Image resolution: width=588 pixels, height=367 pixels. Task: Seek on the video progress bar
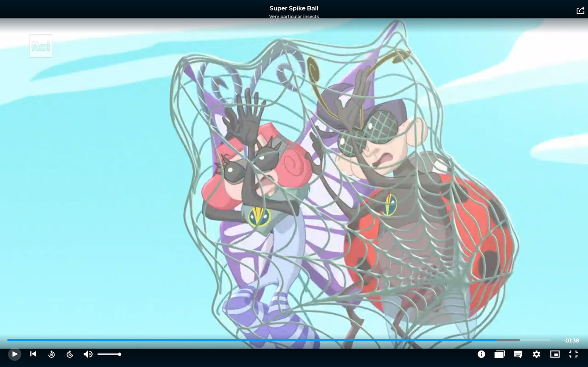[x=279, y=340]
